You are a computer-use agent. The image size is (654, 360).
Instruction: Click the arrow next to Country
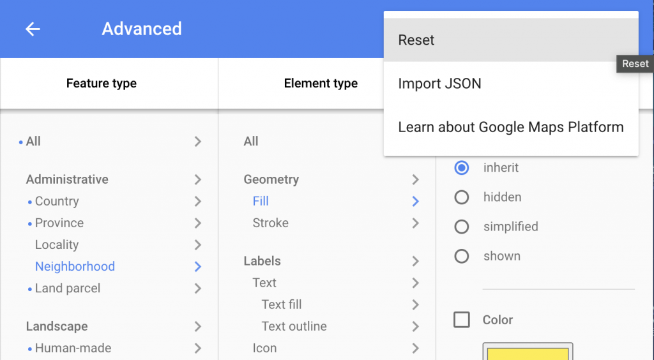197,202
